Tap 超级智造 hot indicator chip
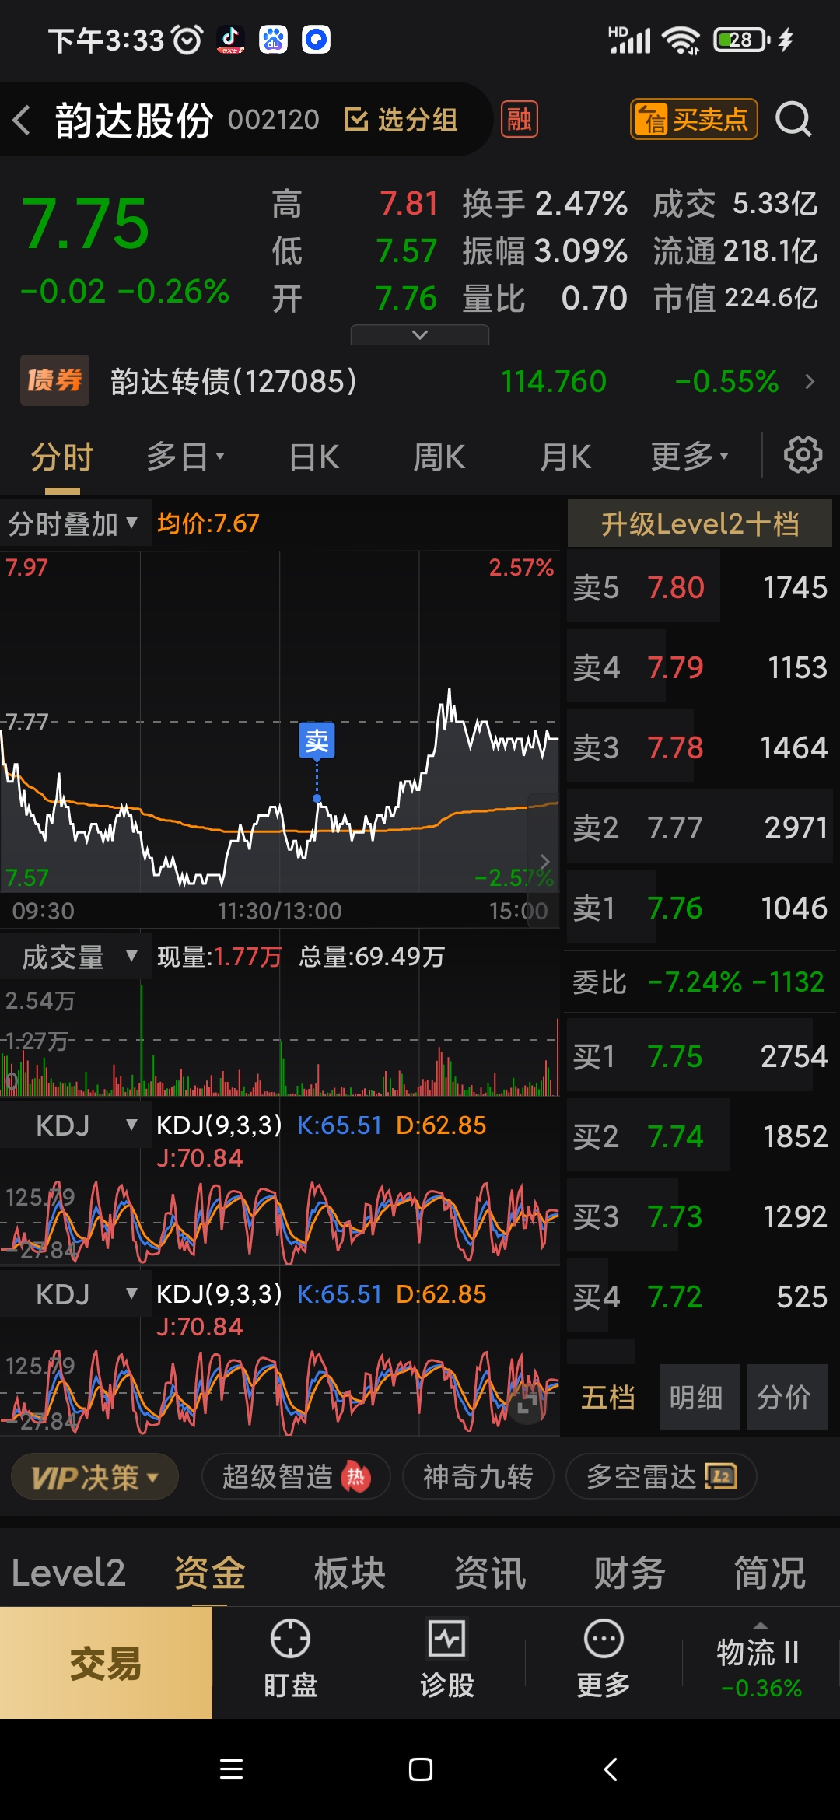This screenshot has height=1820, width=840. 296,1476
